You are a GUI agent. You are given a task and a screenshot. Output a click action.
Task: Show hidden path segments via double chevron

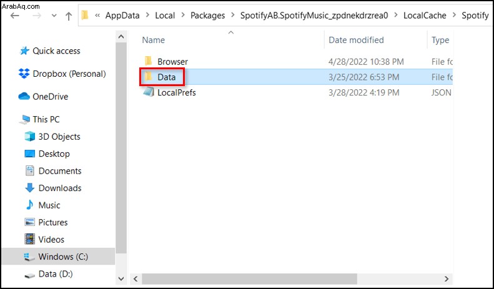point(97,16)
